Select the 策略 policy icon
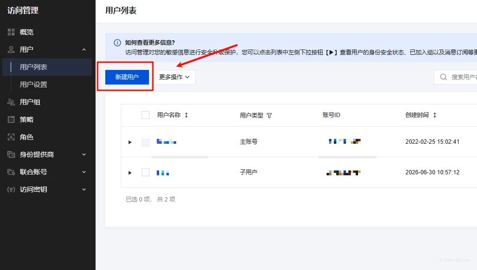Screen dimensions: 477x270 tap(11, 119)
